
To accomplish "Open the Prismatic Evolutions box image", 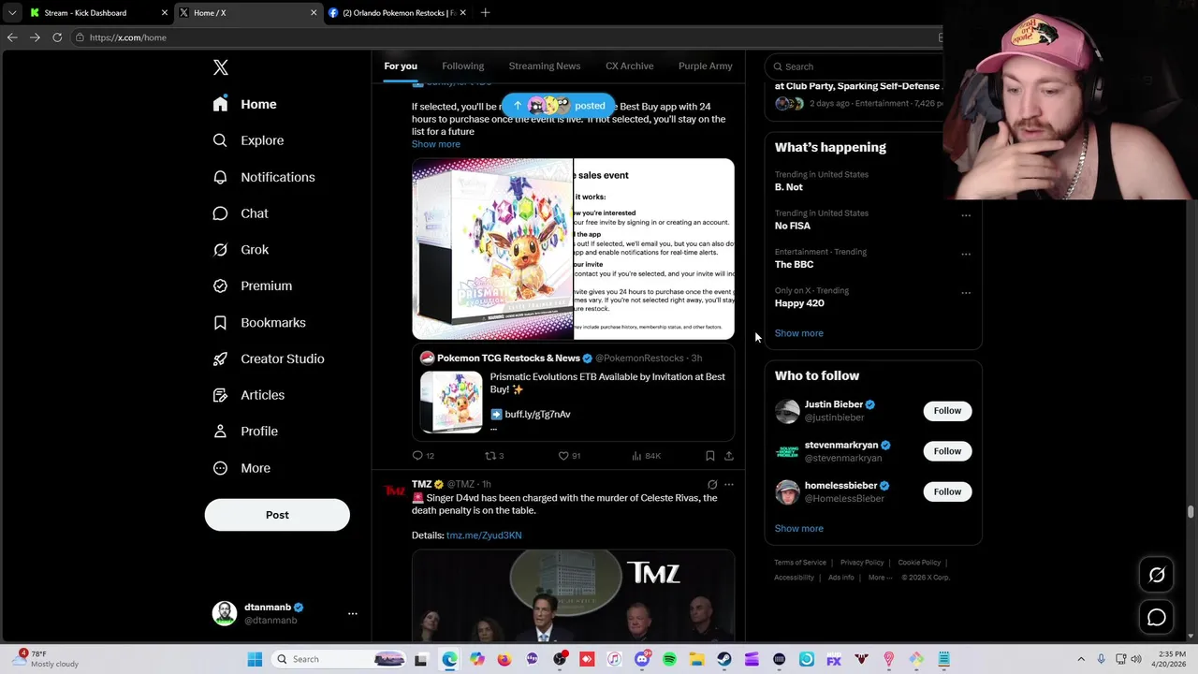I will click(492, 249).
